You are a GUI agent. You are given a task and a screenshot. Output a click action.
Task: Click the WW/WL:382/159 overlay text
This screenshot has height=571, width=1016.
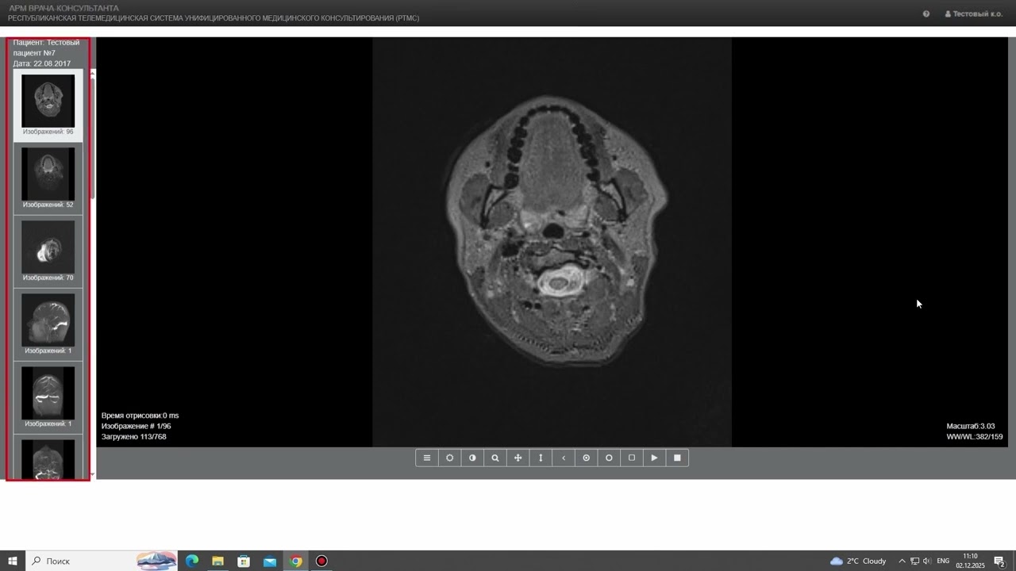coord(974,437)
